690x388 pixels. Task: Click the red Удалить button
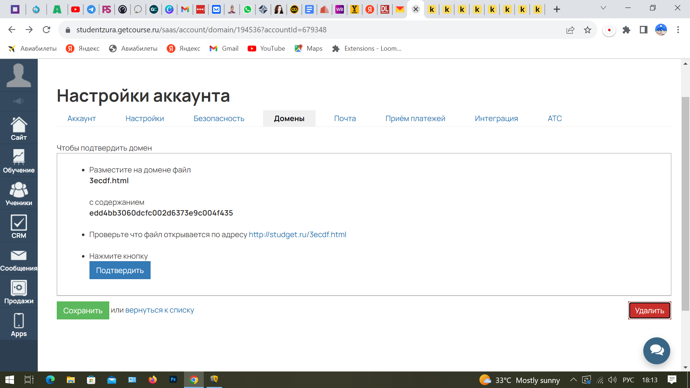pos(649,310)
